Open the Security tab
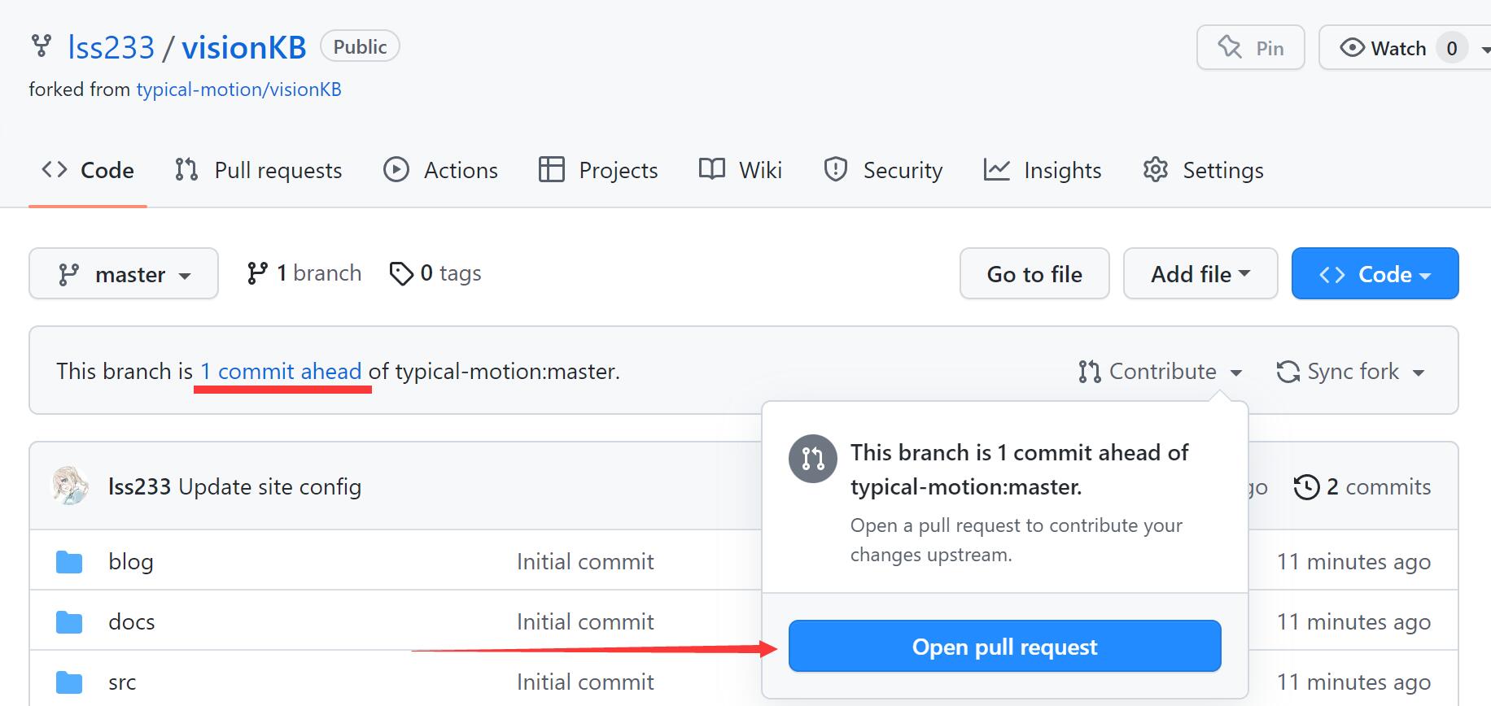Screen dimensions: 1491x706 coord(883,170)
